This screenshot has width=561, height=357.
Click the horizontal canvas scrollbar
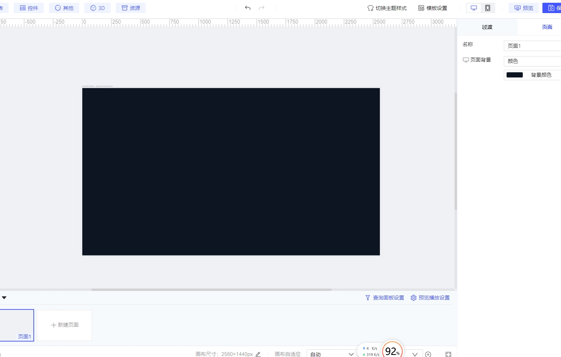click(211, 290)
